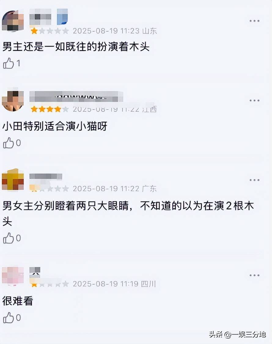Screen dimensions: 272x344
Task: Tap the four-star rating on Jiangxi review
Action: coord(50,109)
